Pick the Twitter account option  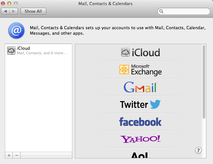pos(140,104)
